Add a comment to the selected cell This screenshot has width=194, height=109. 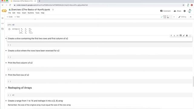[x=181, y=36]
